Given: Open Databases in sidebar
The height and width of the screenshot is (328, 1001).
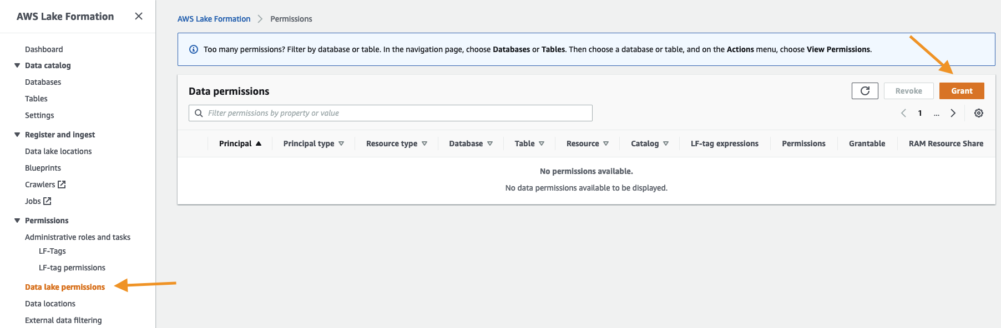Looking at the screenshot, I should click(43, 82).
